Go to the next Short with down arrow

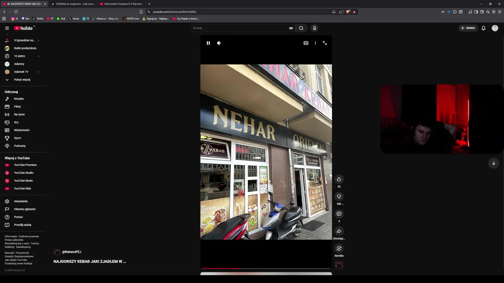tap(493, 163)
